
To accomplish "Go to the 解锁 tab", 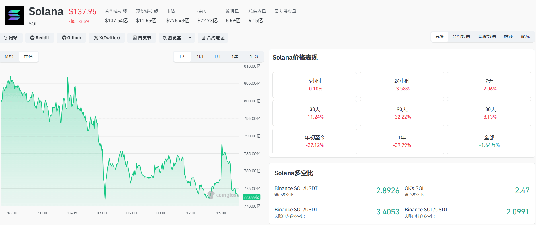I will pos(508,37).
